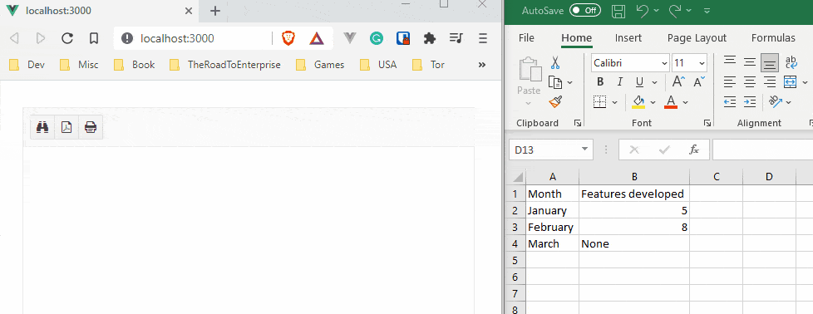
Task: Open the TheRoadToEnterprise bookmarks folder
Action: click(x=225, y=65)
